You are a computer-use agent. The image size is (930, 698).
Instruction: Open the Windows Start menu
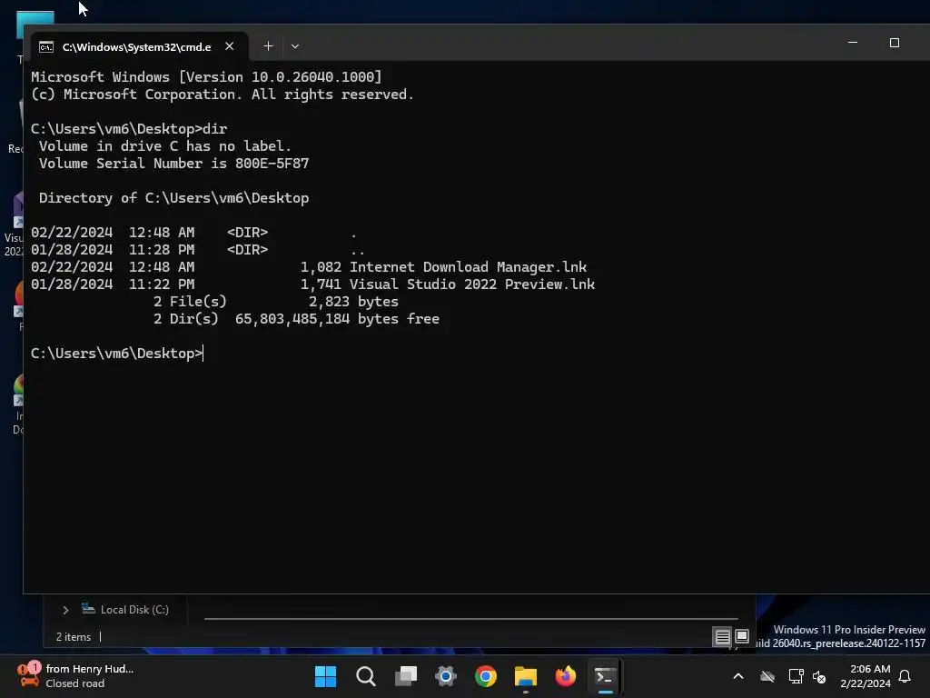tap(325, 676)
